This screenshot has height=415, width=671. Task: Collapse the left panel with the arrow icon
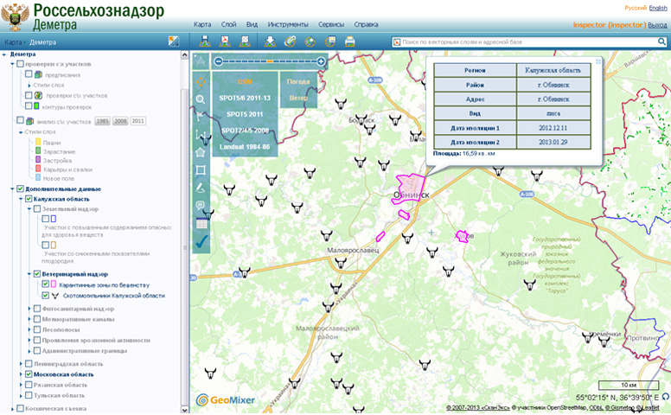coord(173,41)
